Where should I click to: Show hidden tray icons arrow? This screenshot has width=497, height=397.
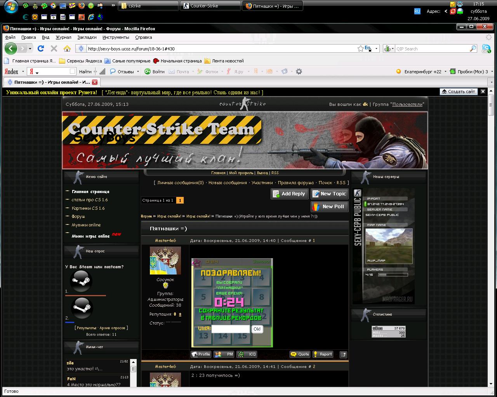446,11
